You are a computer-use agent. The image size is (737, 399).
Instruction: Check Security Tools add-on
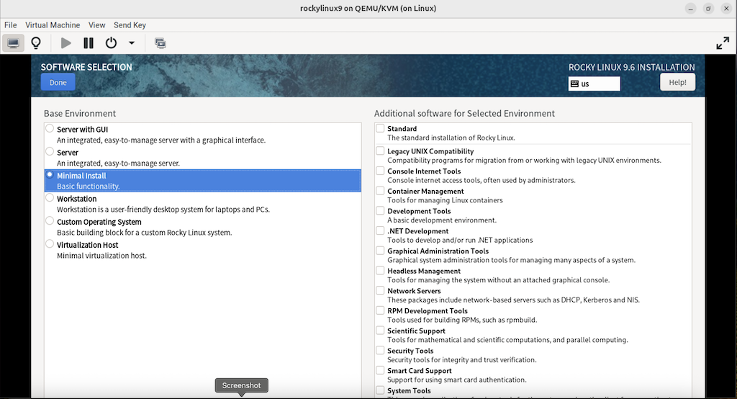[x=380, y=350]
